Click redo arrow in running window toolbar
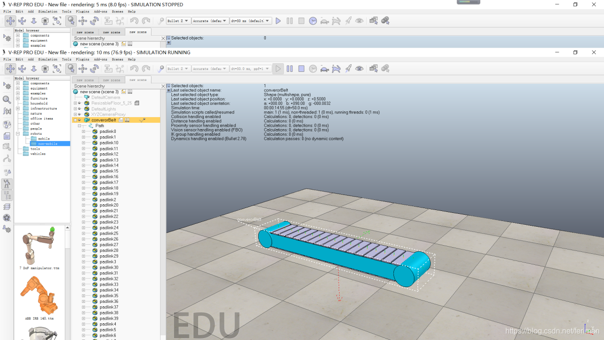Viewport: 604px width, 340px height. pos(146,69)
